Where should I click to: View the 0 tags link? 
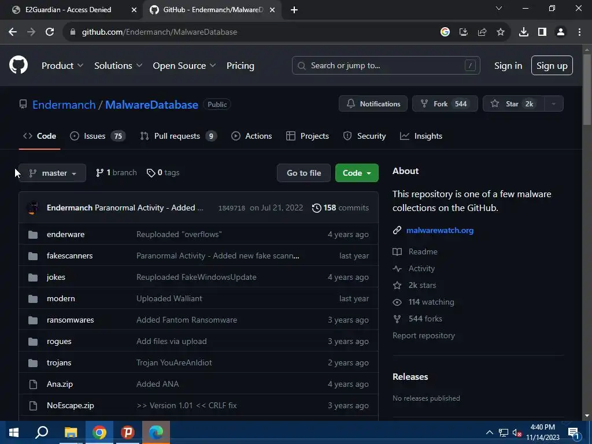(x=162, y=172)
